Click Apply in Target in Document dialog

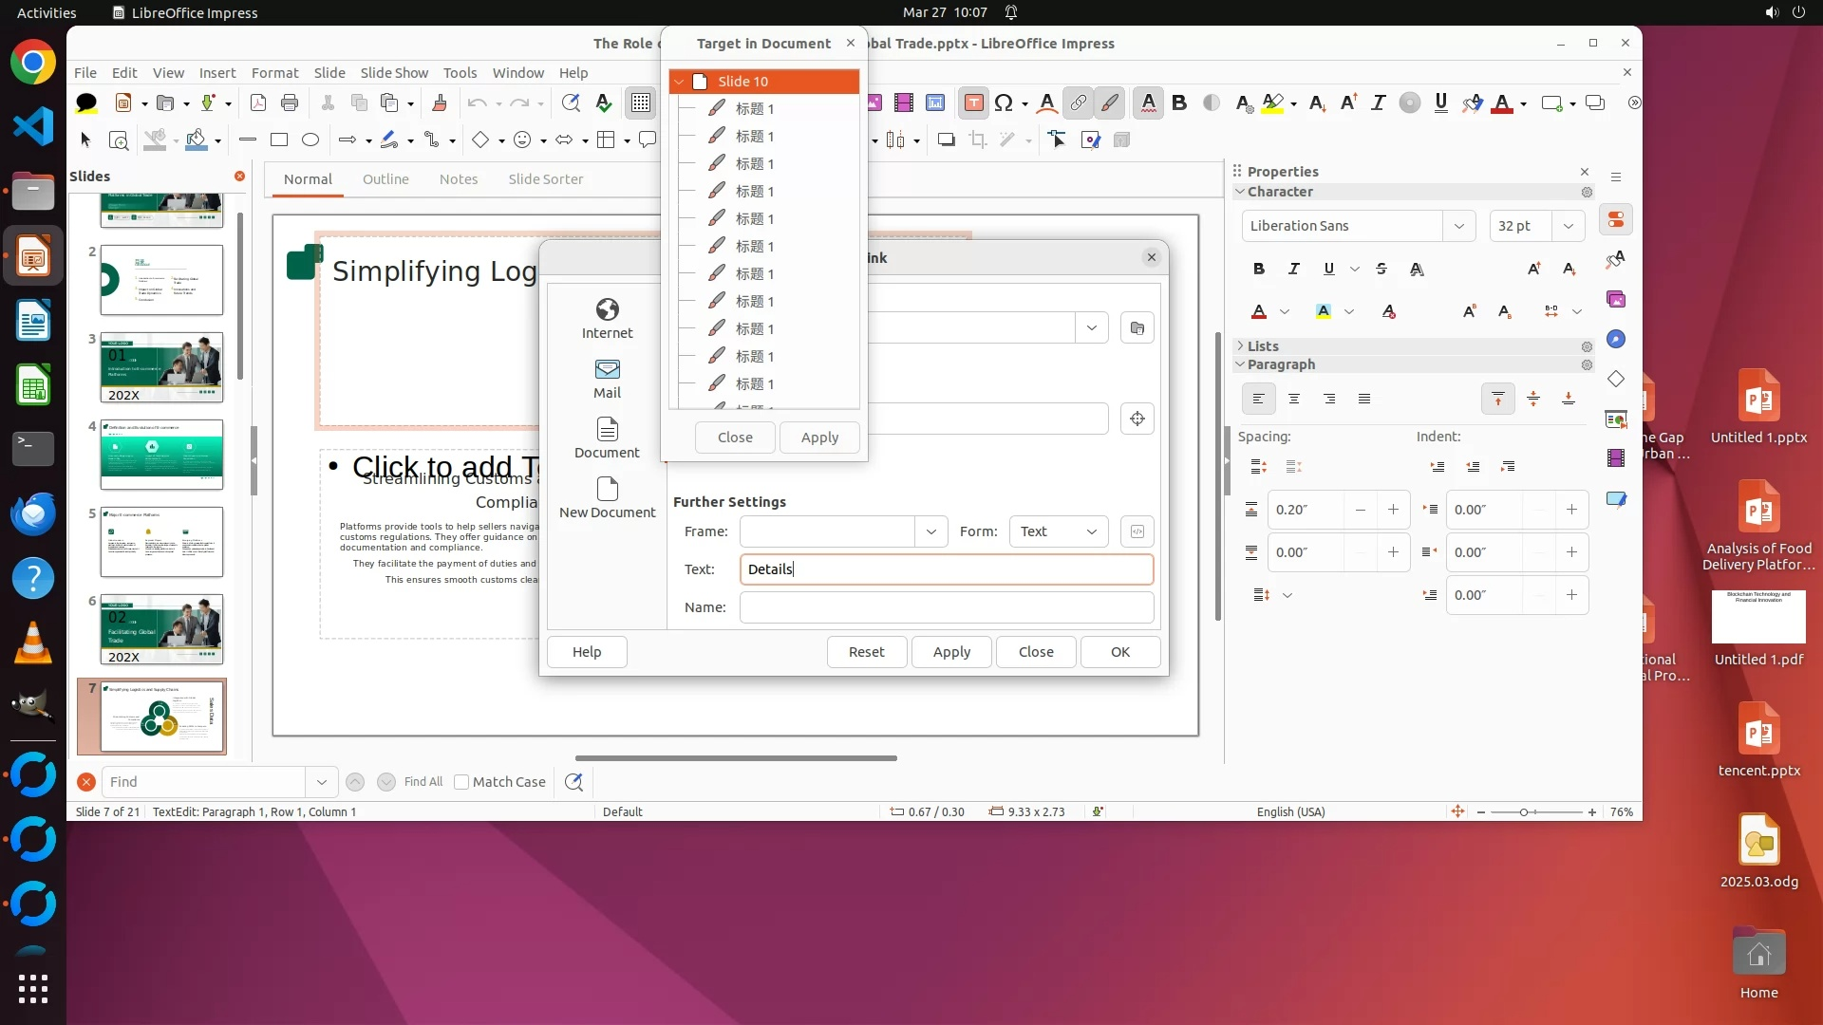(x=819, y=438)
